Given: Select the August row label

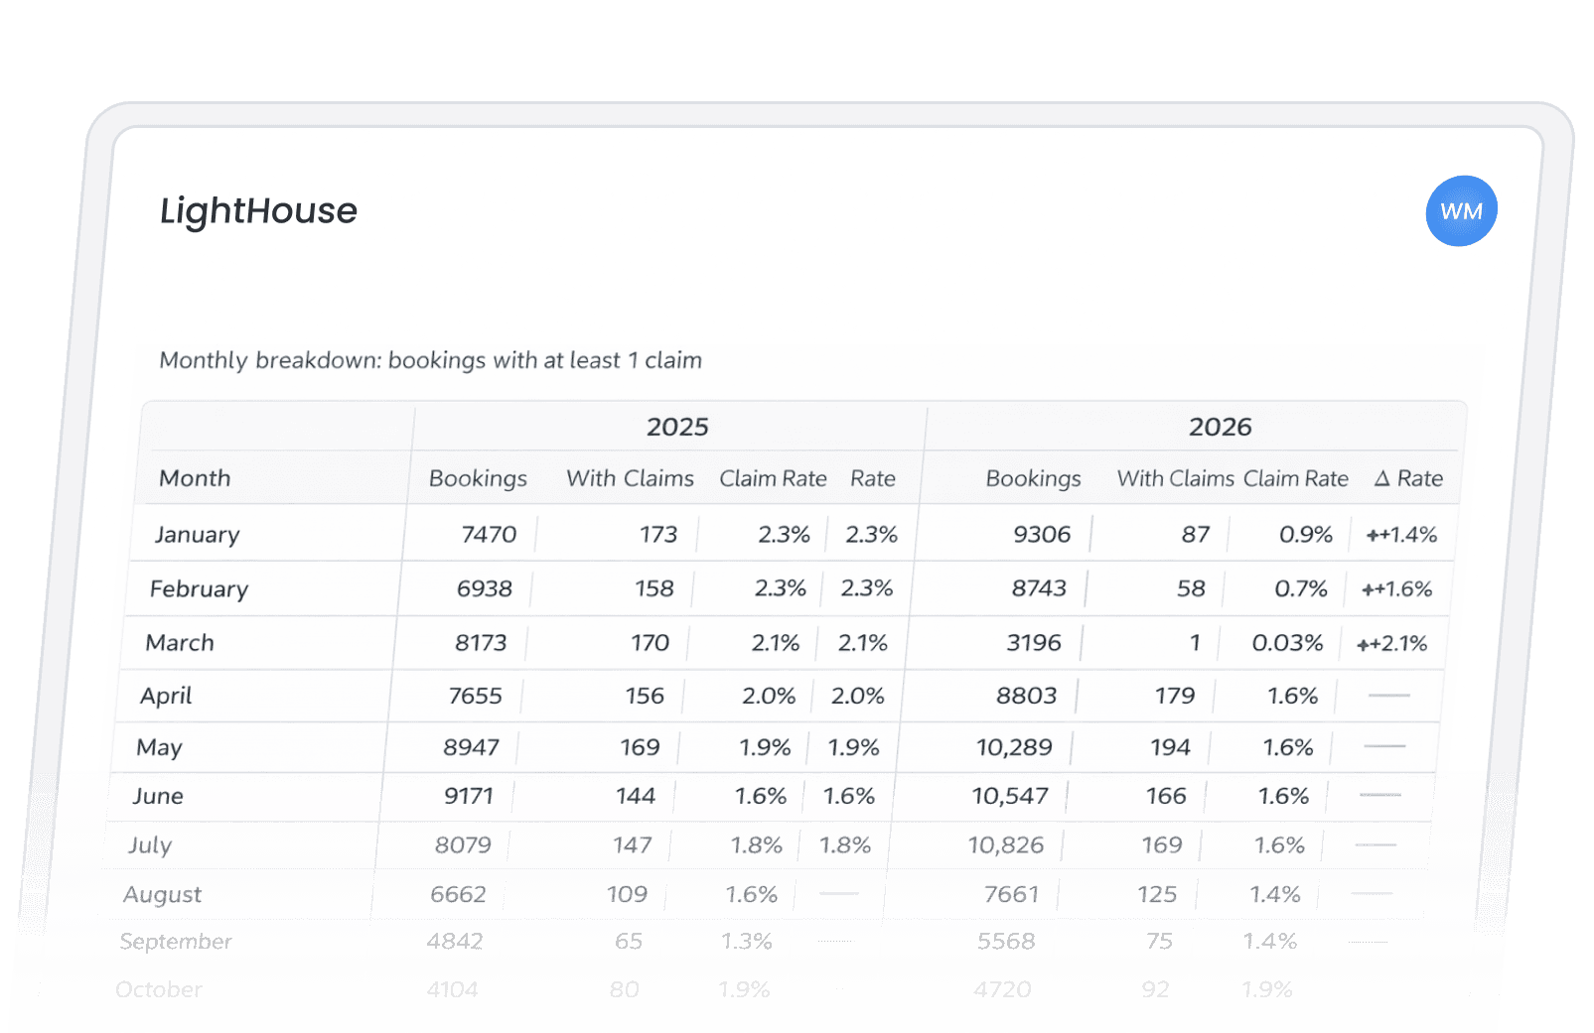Looking at the screenshot, I should [162, 895].
